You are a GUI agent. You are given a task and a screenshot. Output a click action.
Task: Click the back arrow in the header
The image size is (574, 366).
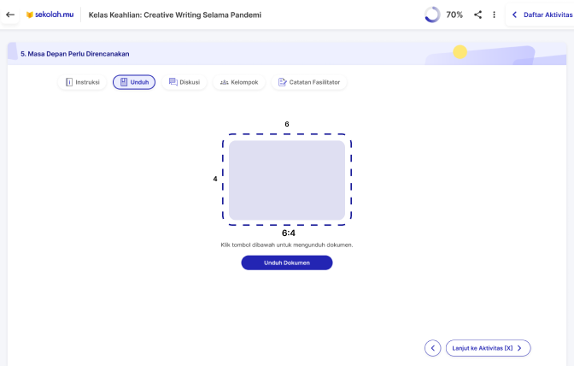click(10, 15)
